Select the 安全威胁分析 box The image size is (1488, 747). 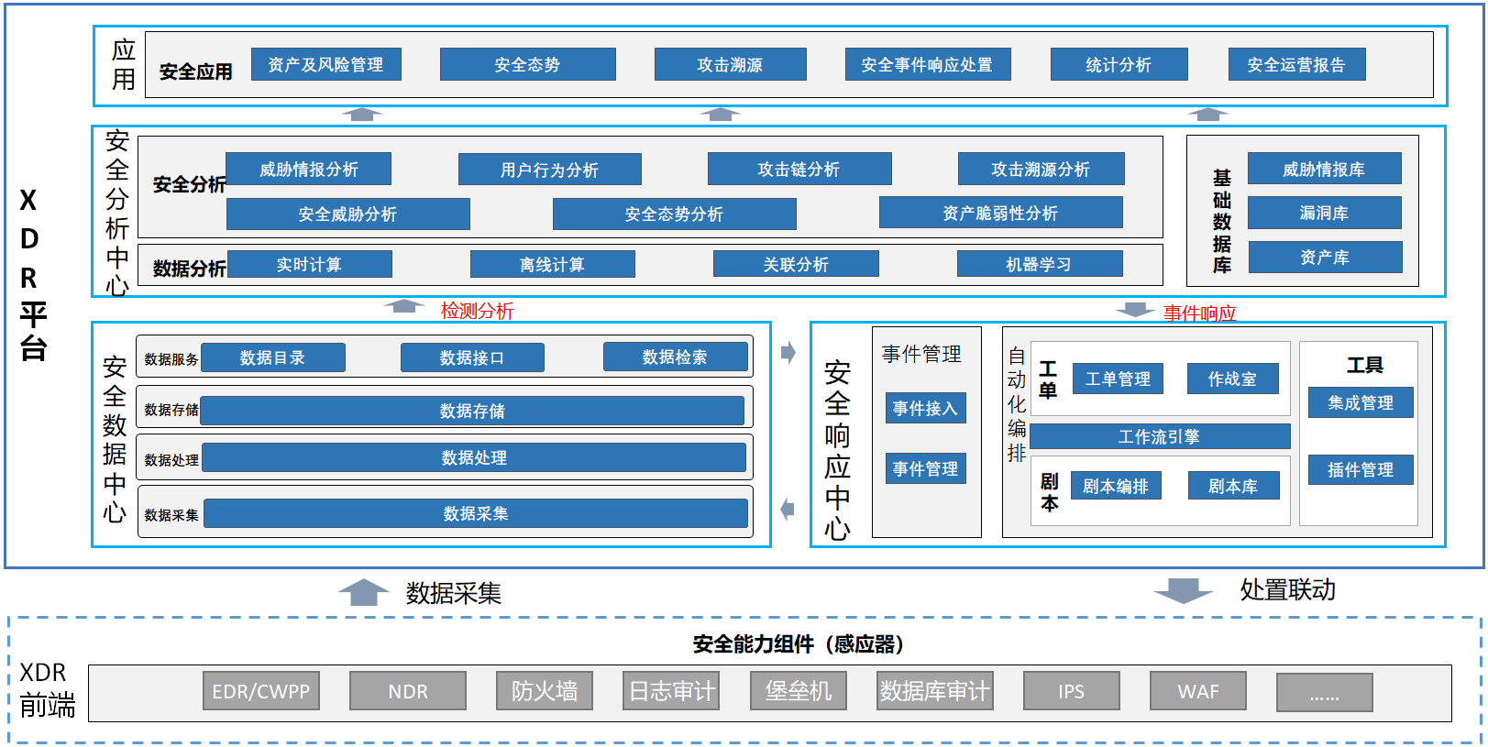point(347,214)
